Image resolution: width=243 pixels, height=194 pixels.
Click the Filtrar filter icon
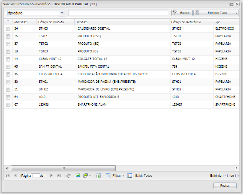click(108, 176)
